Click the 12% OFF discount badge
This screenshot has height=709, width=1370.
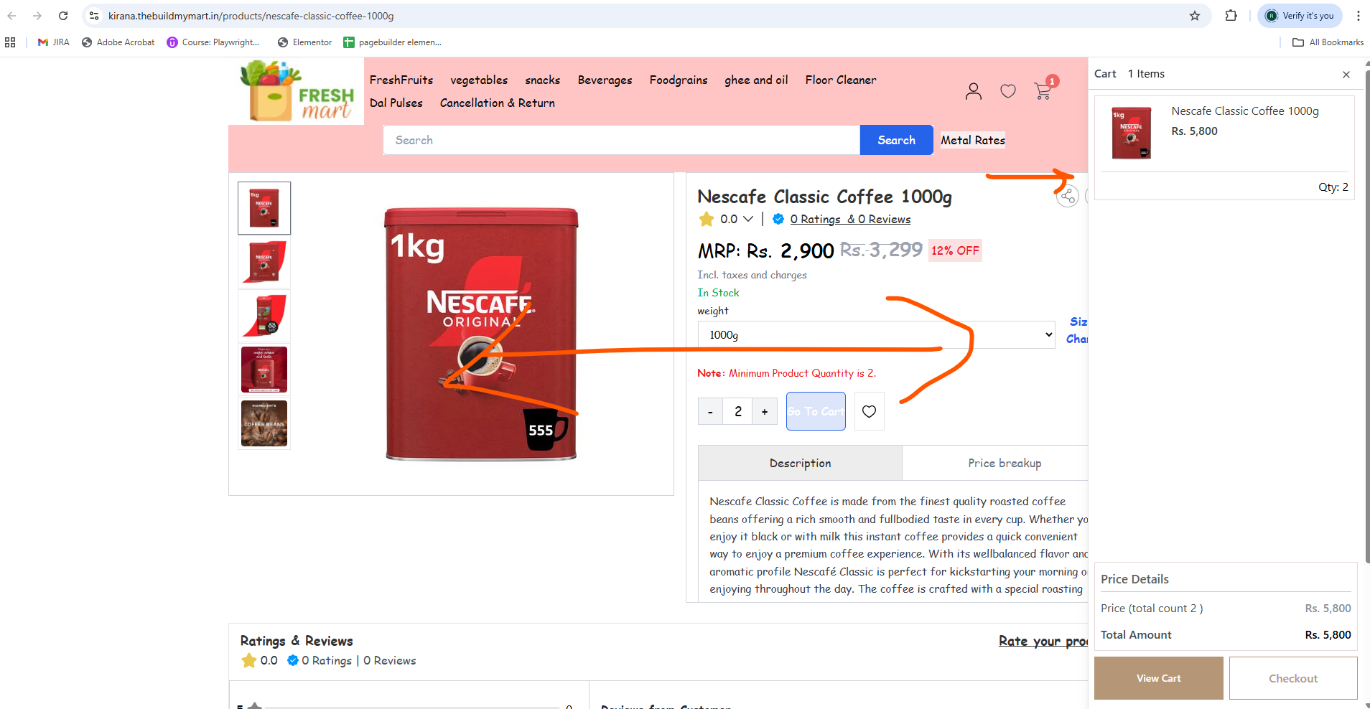pos(955,250)
